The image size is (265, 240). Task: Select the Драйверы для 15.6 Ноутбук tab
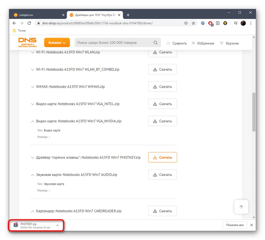click(x=95, y=15)
